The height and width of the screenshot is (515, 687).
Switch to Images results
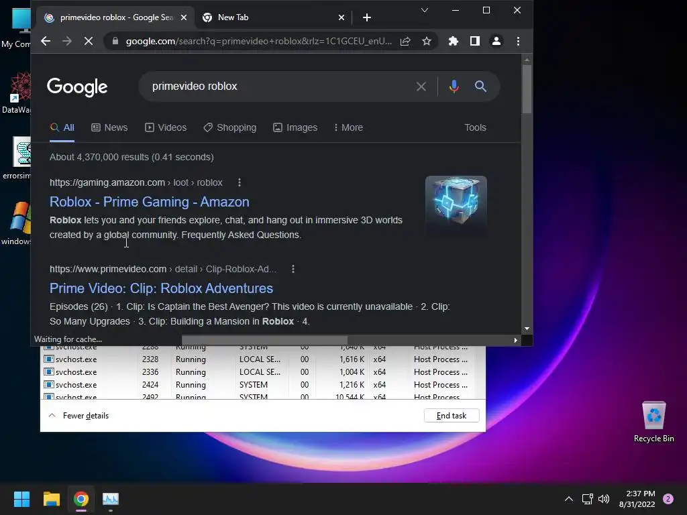[x=295, y=127]
